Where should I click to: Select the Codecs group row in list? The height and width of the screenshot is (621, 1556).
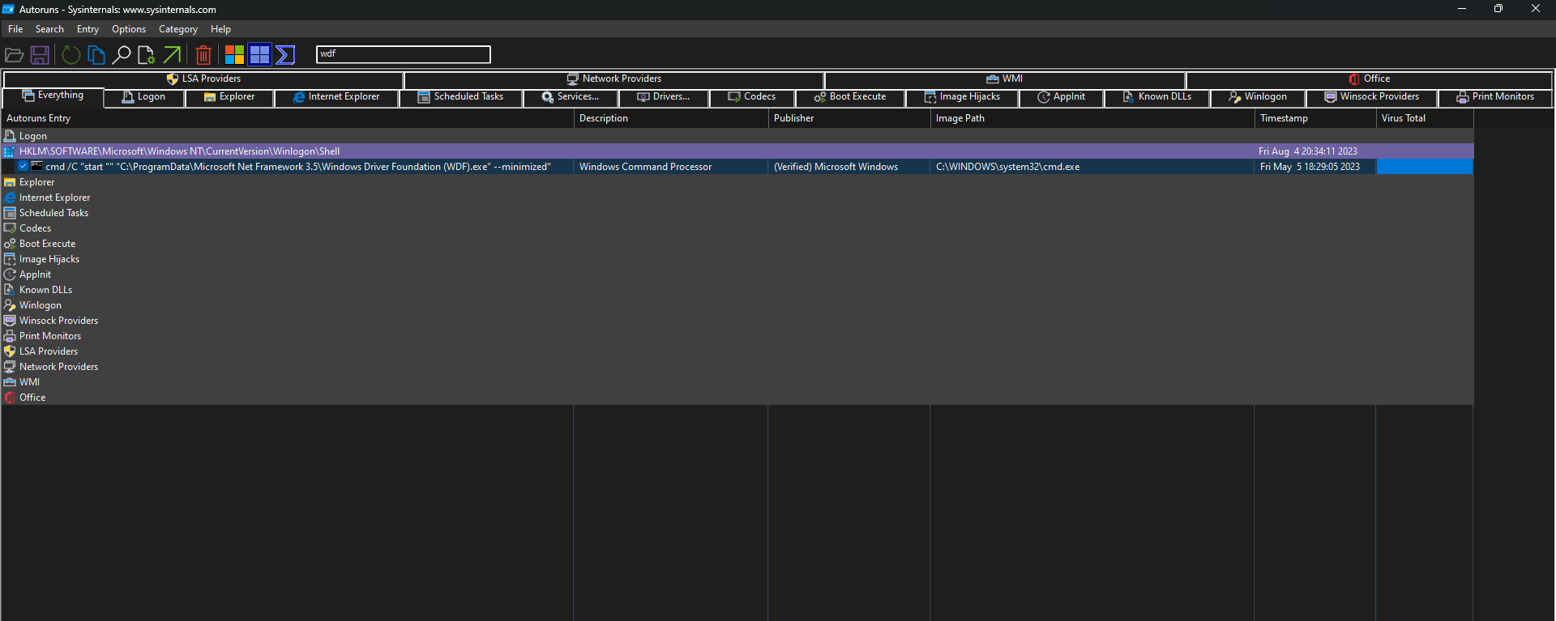coord(737,228)
